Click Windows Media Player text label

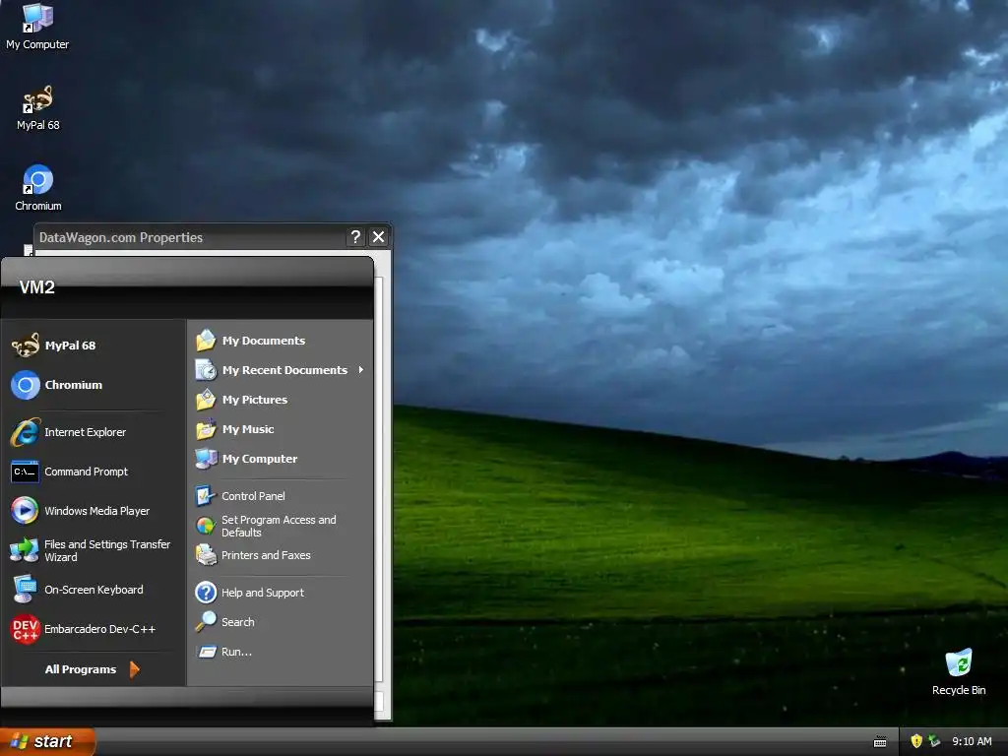pyautogui.click(x=97, y=511)
